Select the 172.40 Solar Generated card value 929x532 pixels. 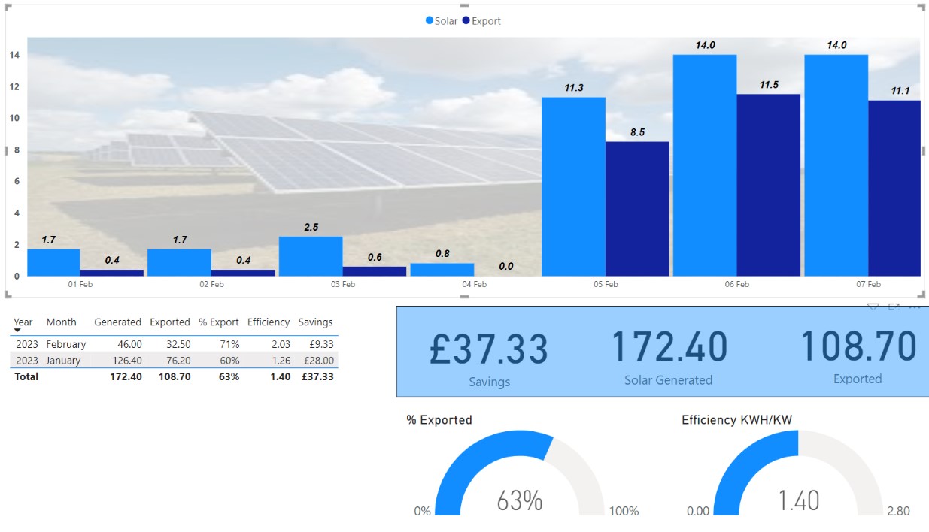coord(669,347)
